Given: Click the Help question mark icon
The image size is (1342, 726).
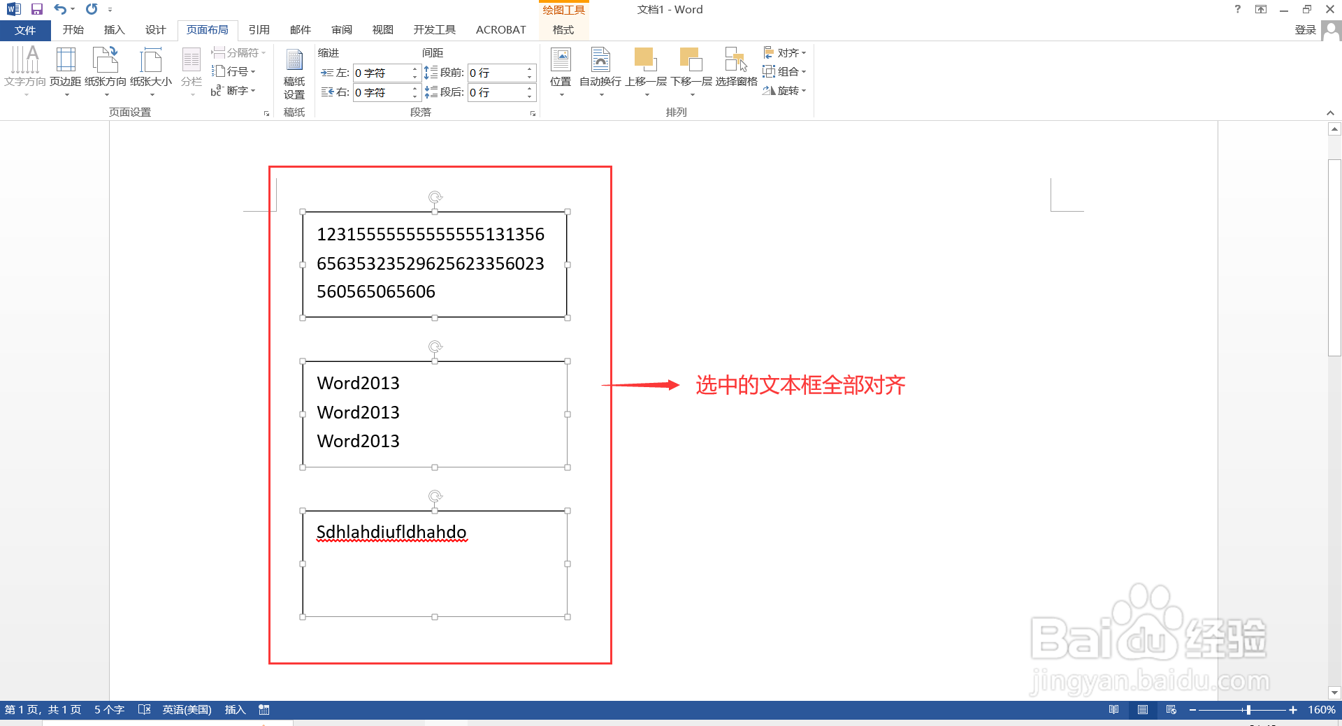Looking at the screenshot, I should tap(1238, 9).
